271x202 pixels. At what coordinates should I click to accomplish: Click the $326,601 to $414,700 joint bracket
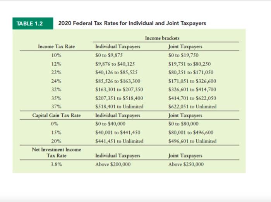point(192,89)
